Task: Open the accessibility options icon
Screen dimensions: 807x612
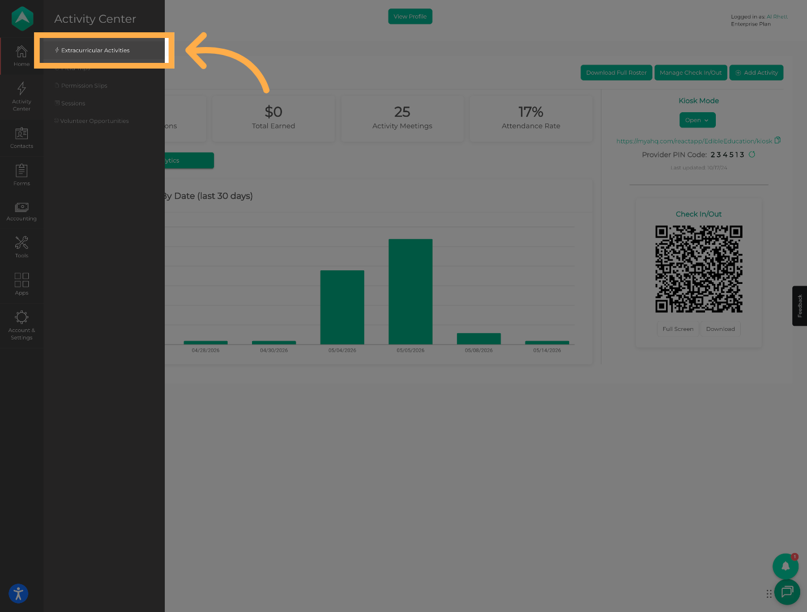Action: pos(18,593)
